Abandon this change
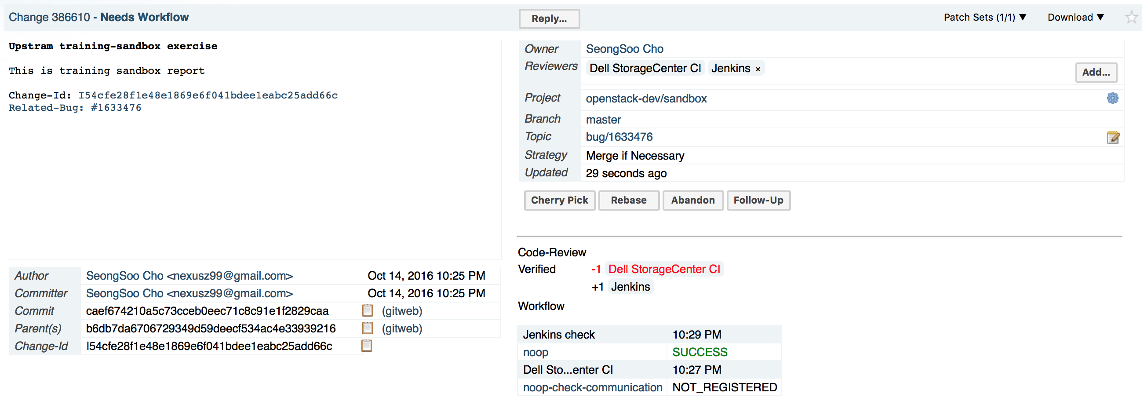This screenshot has height=401, width=1144. [694, 201]
